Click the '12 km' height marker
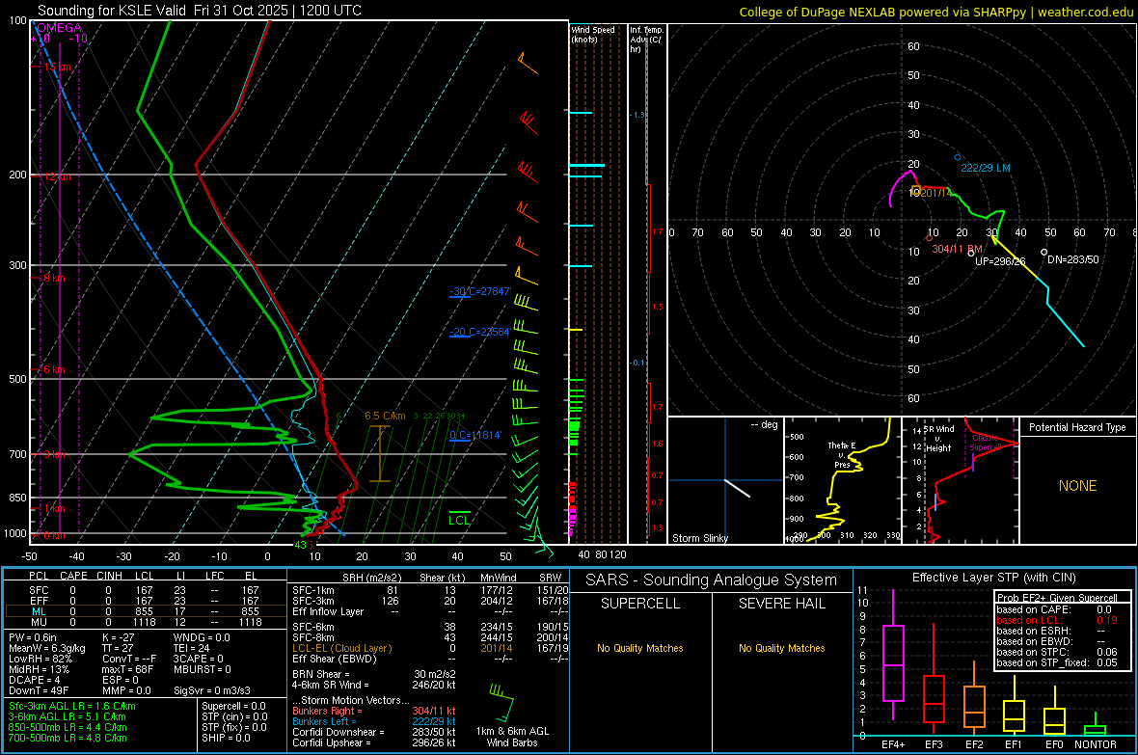1138x755 pixels. click(x=57, y=176)
